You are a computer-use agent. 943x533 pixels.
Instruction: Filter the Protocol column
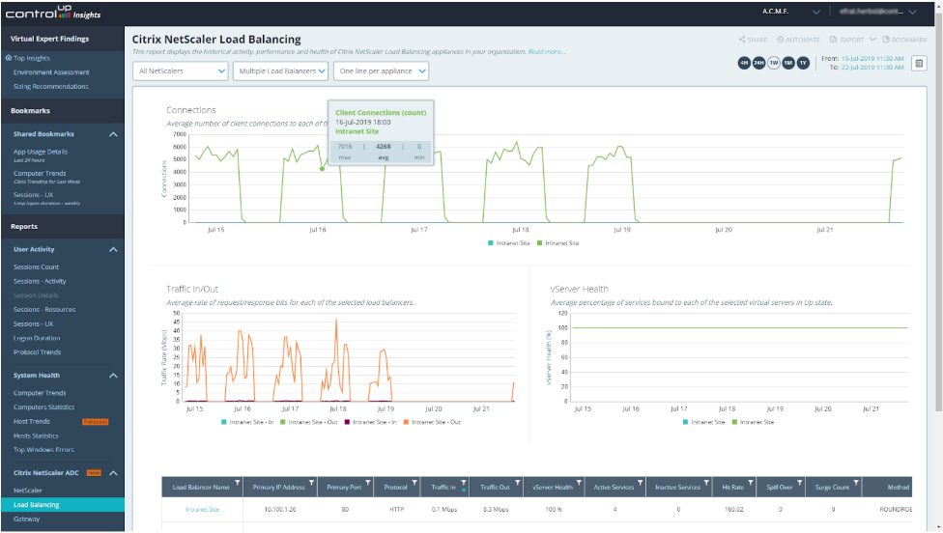click(x=414, y=483)
